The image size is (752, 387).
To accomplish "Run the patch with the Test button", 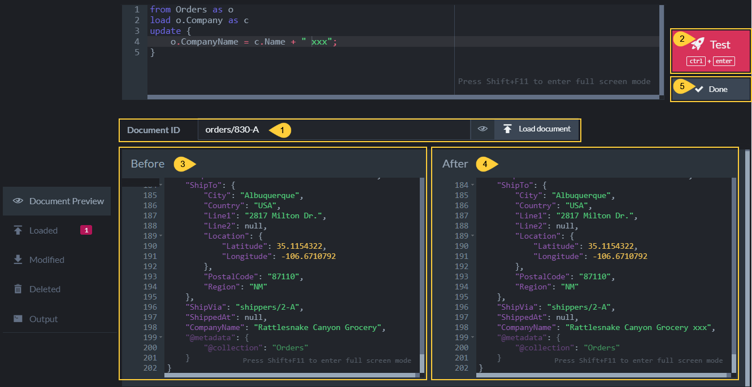I will click(x=711, y=51).
